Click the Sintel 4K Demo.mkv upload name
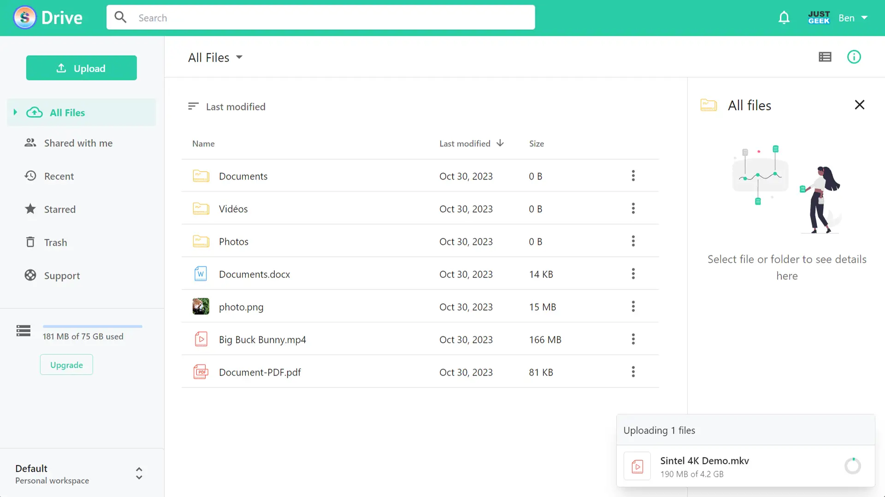 (704, 461)
